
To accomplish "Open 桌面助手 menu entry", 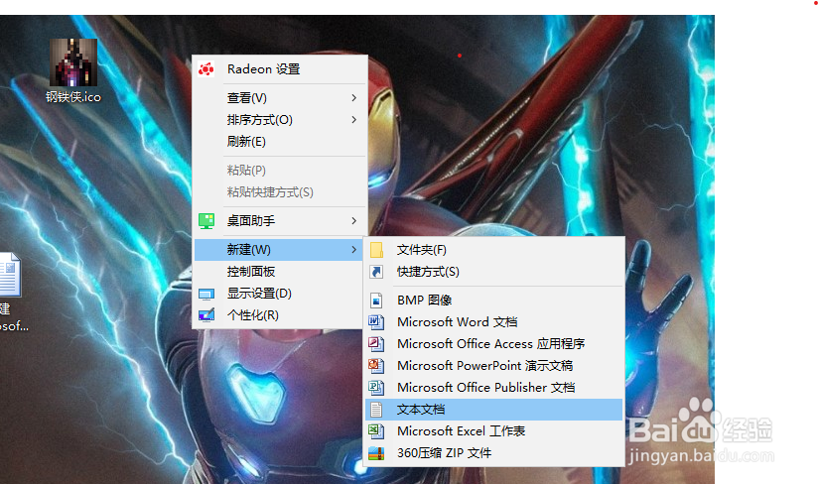I will (x=280, y=221).
